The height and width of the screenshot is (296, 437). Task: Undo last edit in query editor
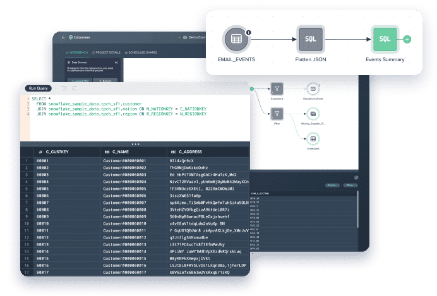(x=64, y=88)
